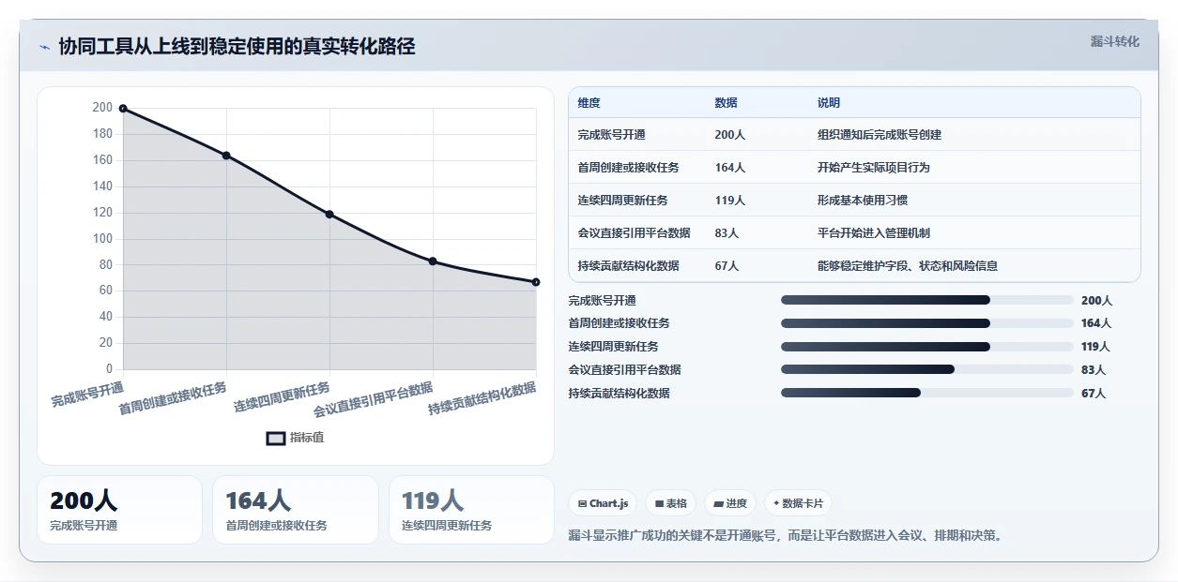Select table cell 会议直接引用平台数据
This screenshot has width=1178, height=582.
[x=635, y=233]
